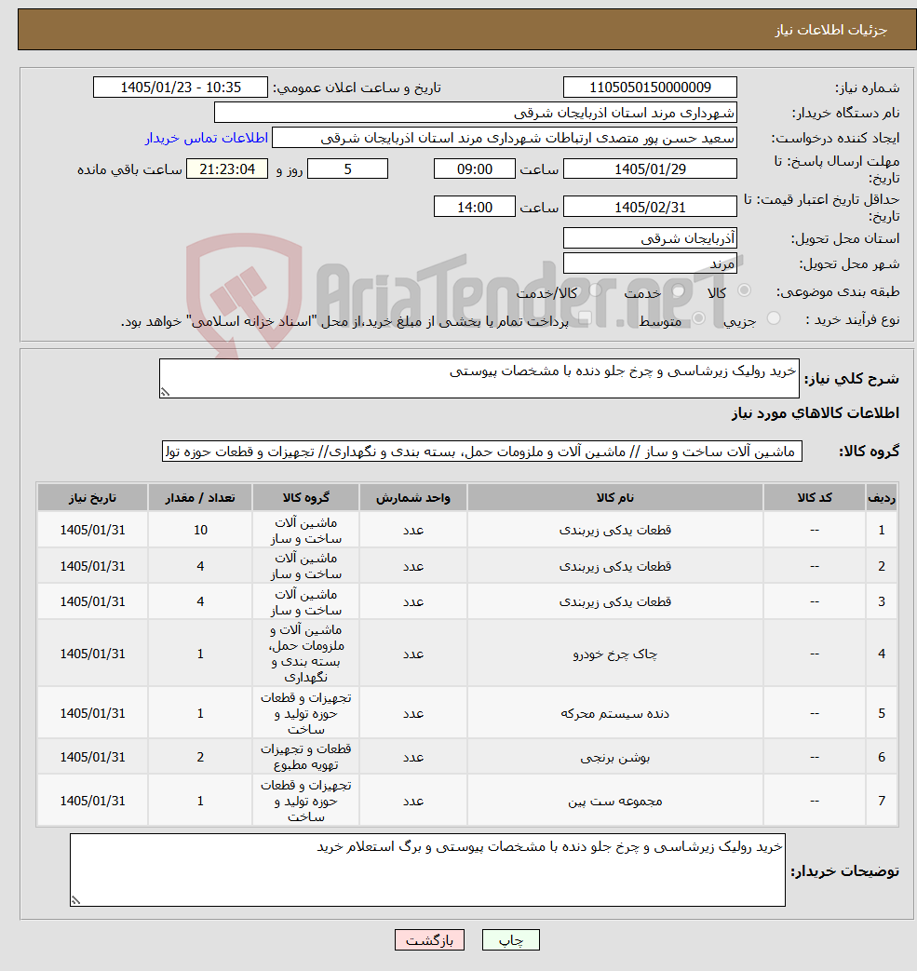Click the مجموعه ست پین item name
The width and height of the screenshot is (917, 971).
(614, 801)
